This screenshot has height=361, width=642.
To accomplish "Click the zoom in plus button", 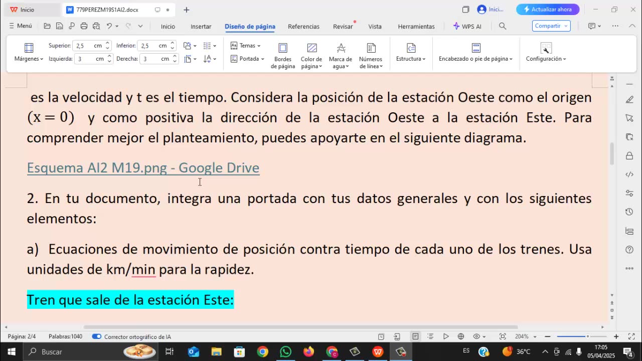I will click(x=616, y=336).
